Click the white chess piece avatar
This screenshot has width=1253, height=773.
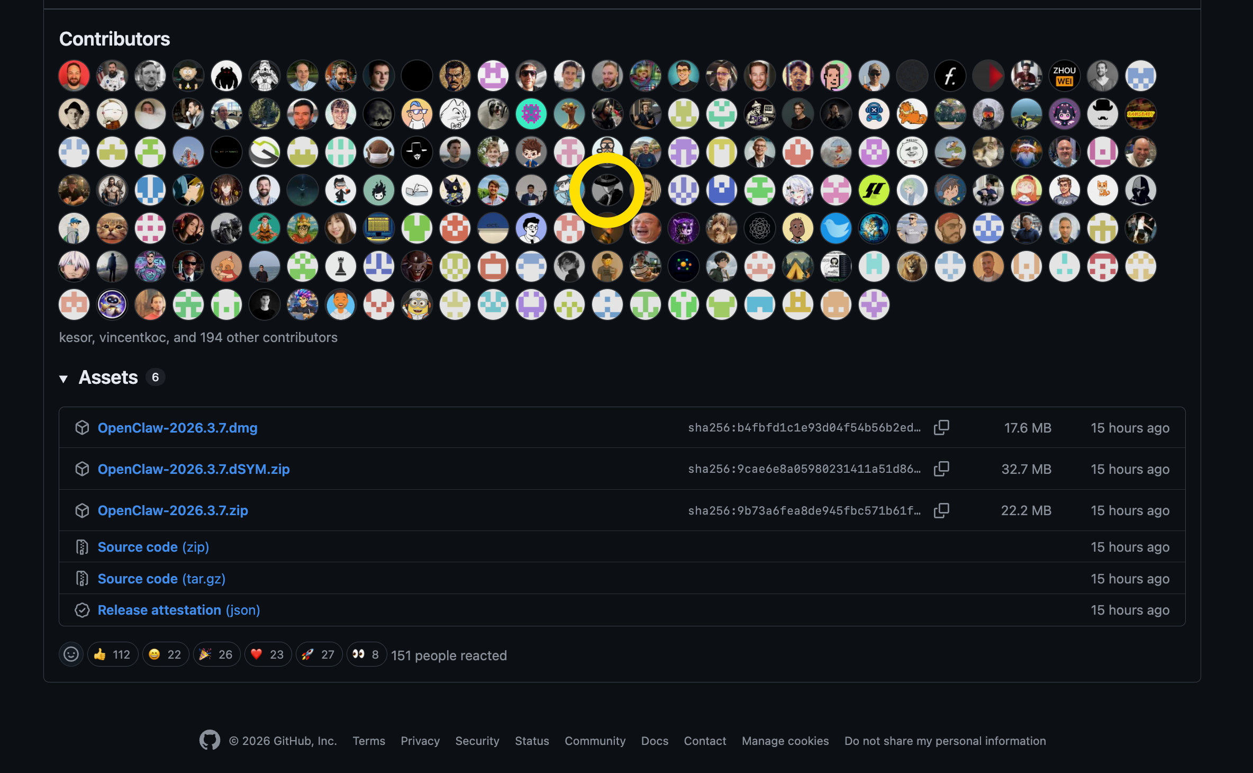click(341, 266)
